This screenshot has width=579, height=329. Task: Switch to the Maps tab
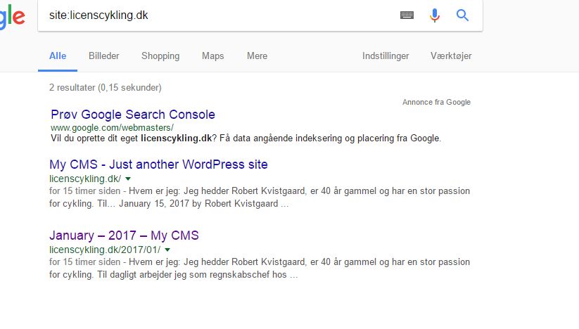coord(212,56)
